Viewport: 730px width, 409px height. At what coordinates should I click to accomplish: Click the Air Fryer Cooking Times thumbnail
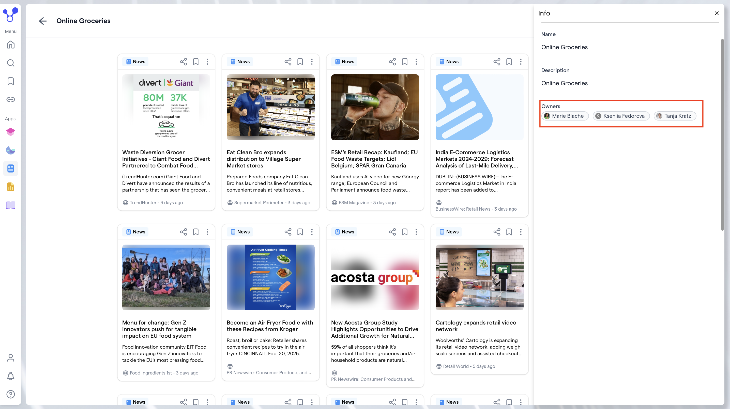271,278
